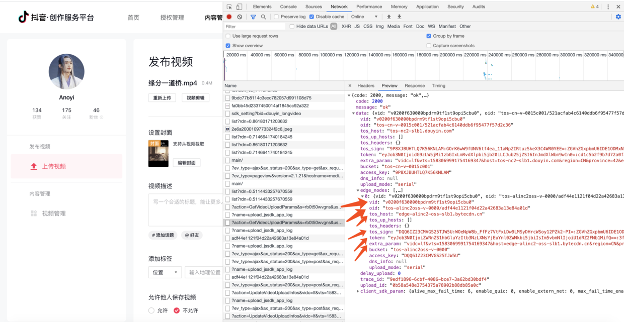Click #添加话题 add topic button
Screen dimensions: 624x322
click(x=163, y=235)
